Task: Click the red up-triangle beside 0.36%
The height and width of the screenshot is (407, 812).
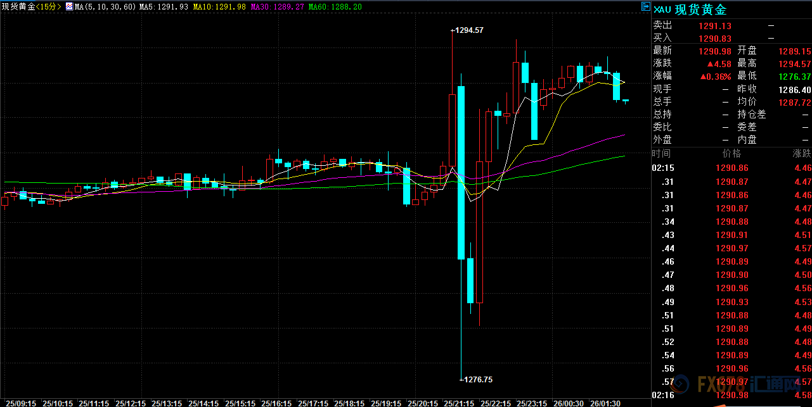Action: (x=704, y=77)
